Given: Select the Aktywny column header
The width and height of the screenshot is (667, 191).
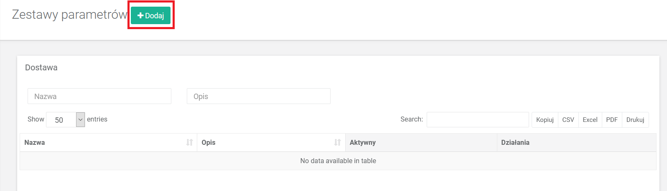Looking at the screenshot, I should (362, 142).
